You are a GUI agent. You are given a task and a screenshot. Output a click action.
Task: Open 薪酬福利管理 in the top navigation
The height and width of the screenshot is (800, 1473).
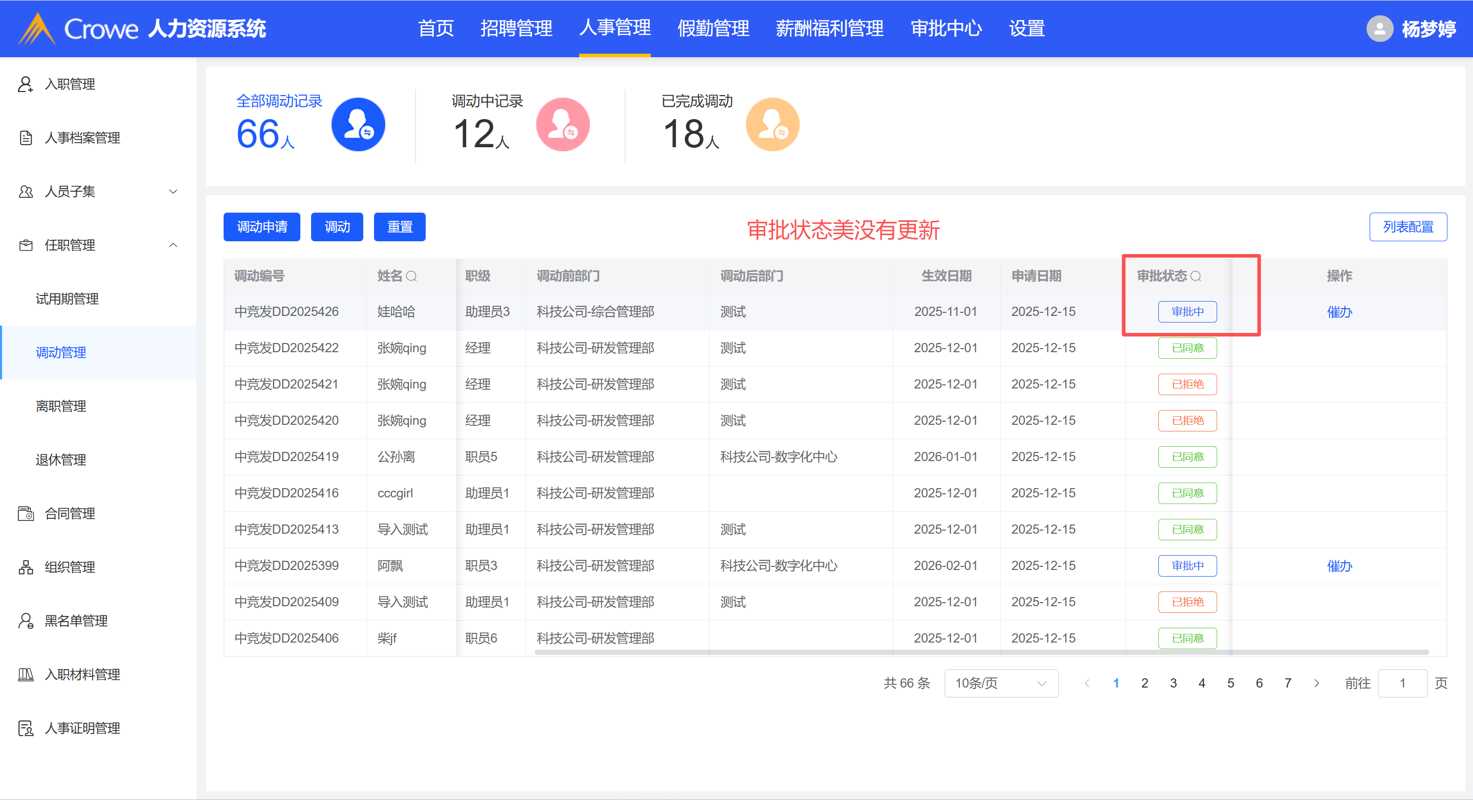[x=829, y=29]
